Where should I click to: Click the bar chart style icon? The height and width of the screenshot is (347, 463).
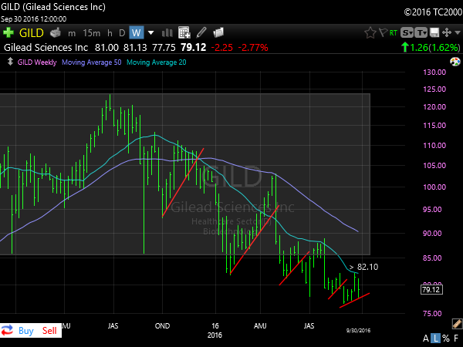[167, 32]
